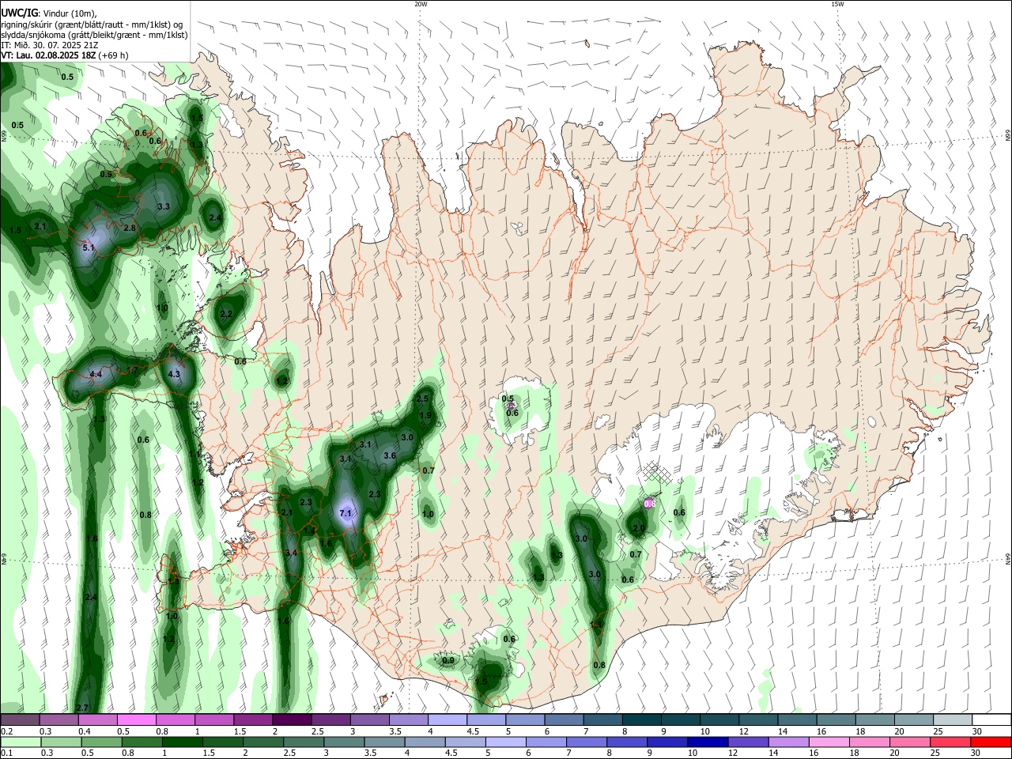Select the bright pink 0.5 swatch in upper legend

click(137, 720)
